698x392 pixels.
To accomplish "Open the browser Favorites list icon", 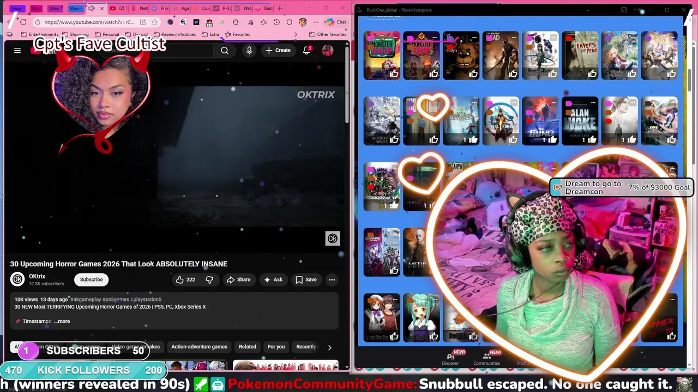I will pyautogui.click(x=263, y=22).
